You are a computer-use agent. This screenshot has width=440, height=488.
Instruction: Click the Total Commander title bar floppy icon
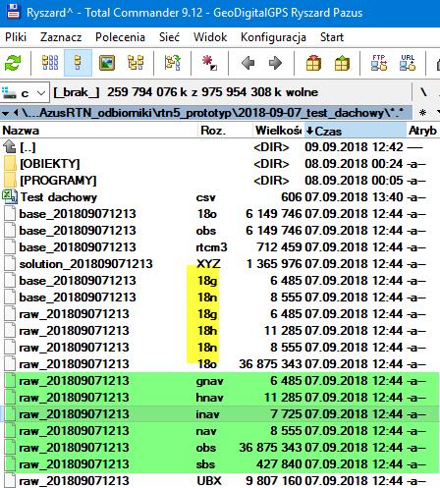14,12
